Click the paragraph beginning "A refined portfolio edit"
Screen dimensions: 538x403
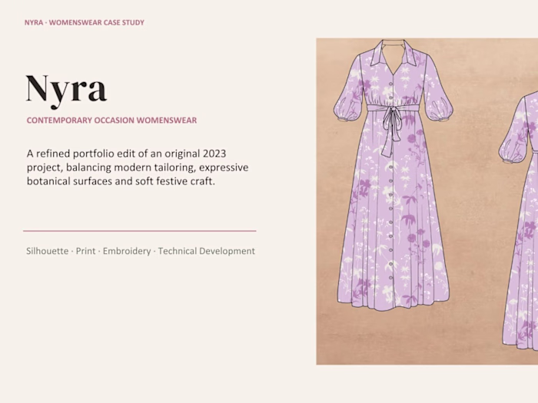pyautogui.click(x=138, y=167)
